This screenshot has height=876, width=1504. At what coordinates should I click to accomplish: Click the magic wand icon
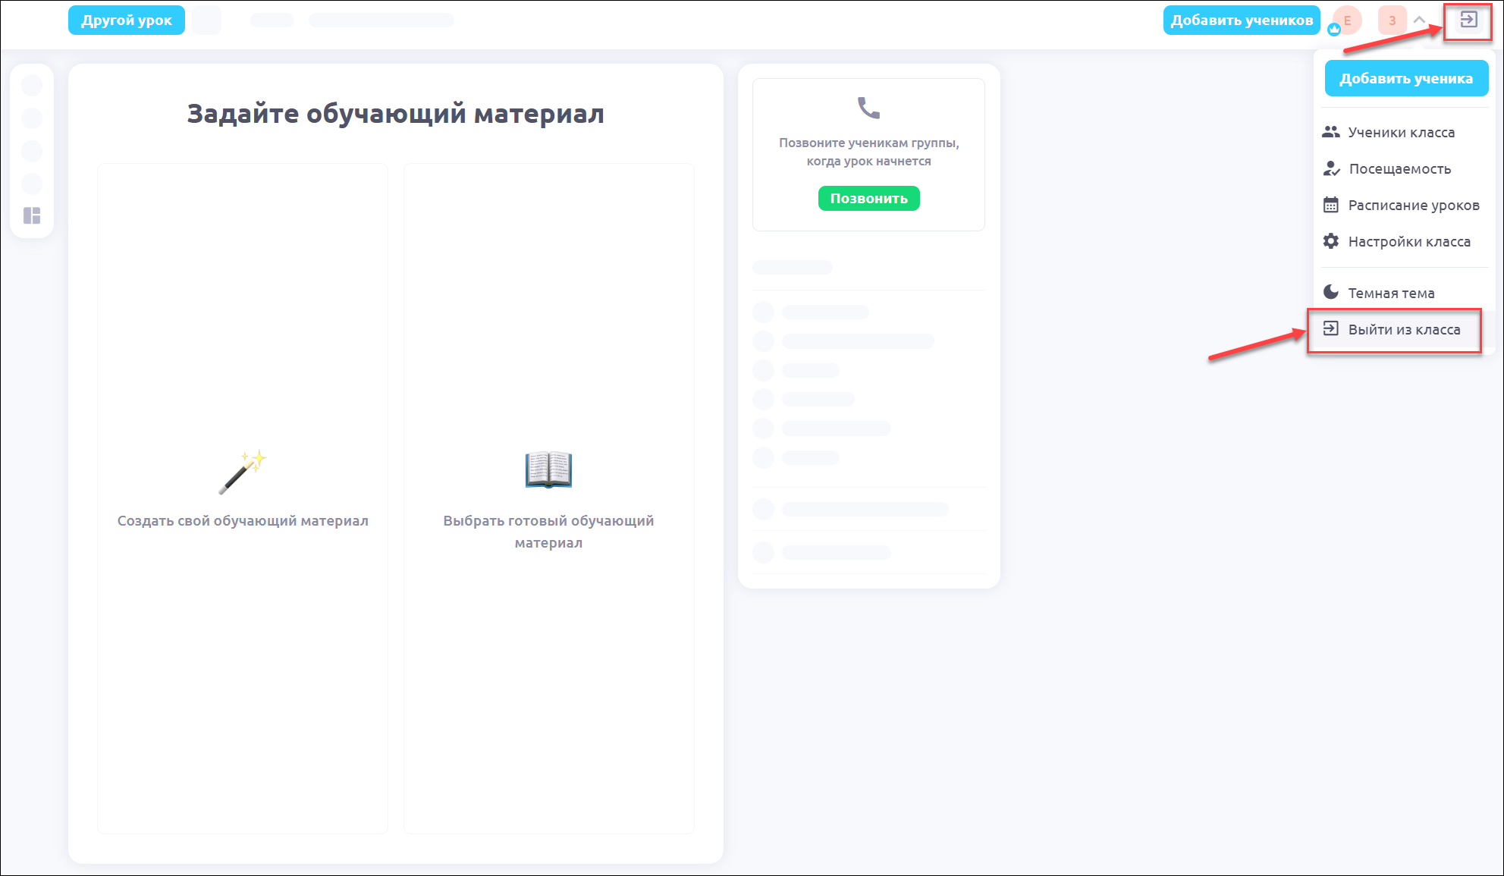coord(243,471)
